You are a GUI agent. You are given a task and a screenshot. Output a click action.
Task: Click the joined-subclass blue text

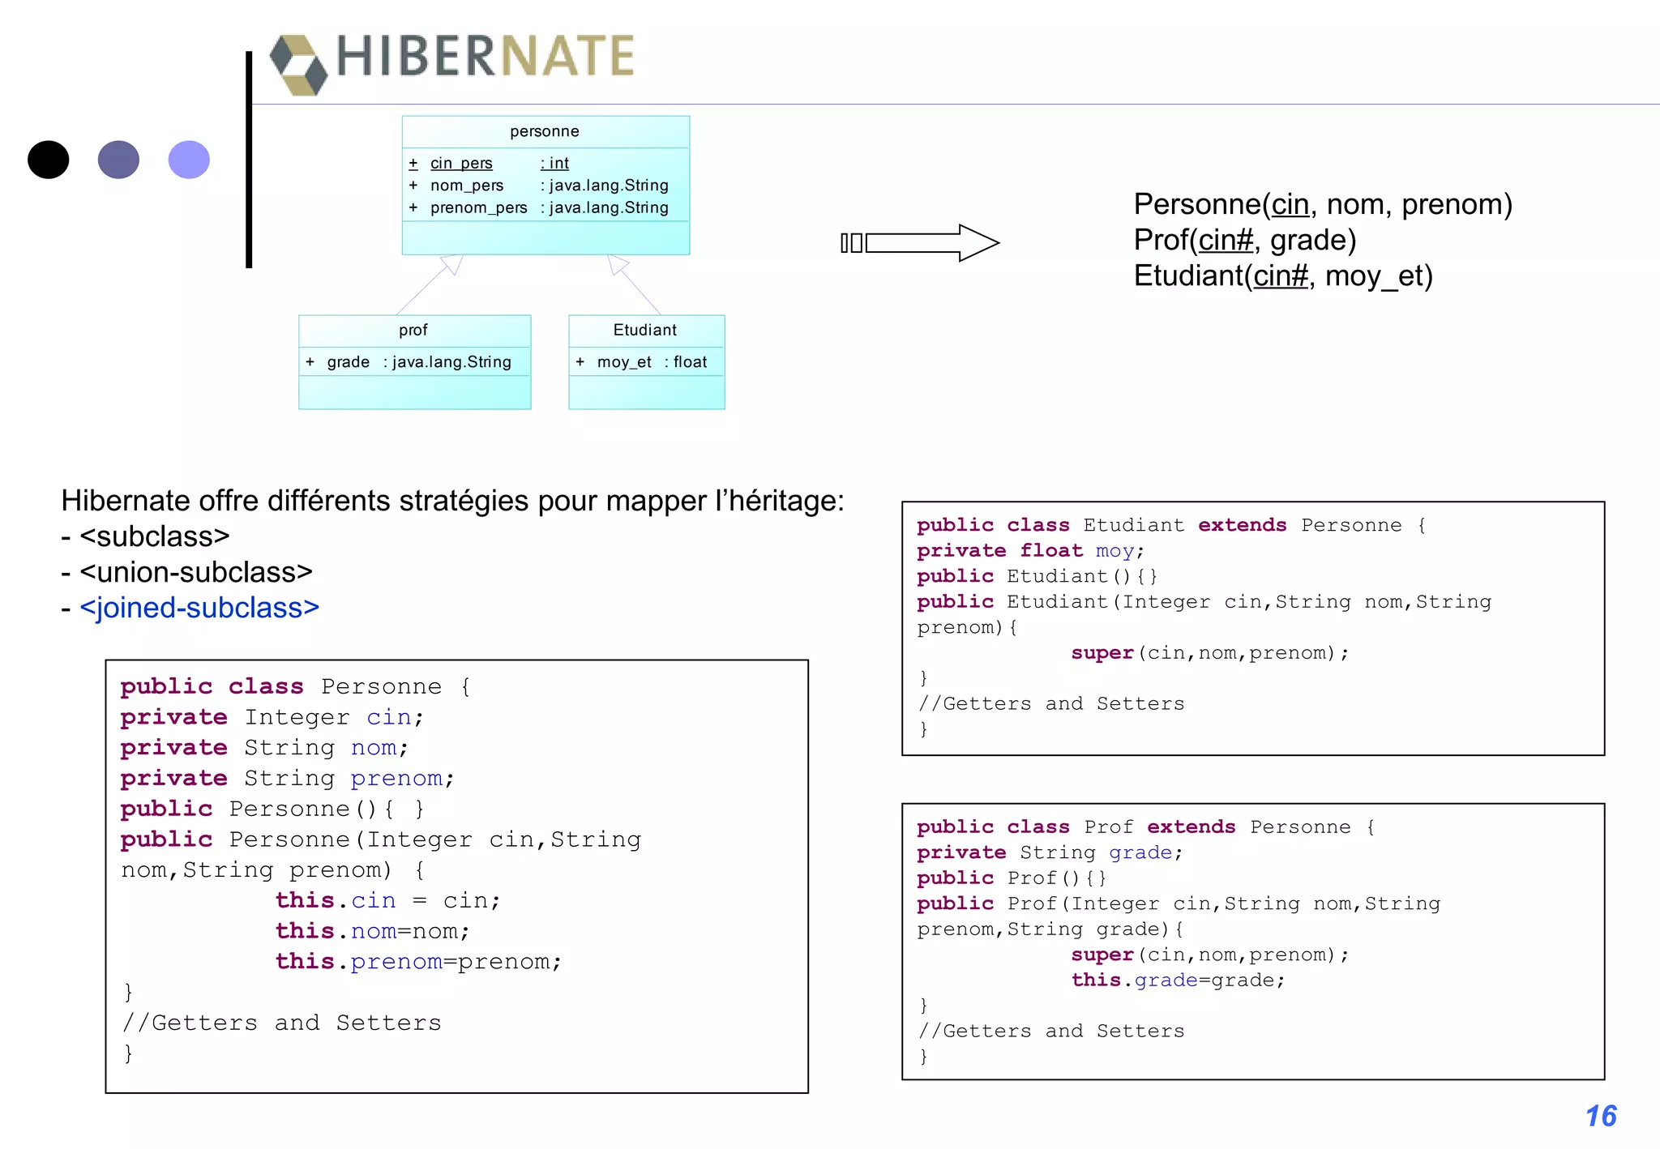(199, 608)
